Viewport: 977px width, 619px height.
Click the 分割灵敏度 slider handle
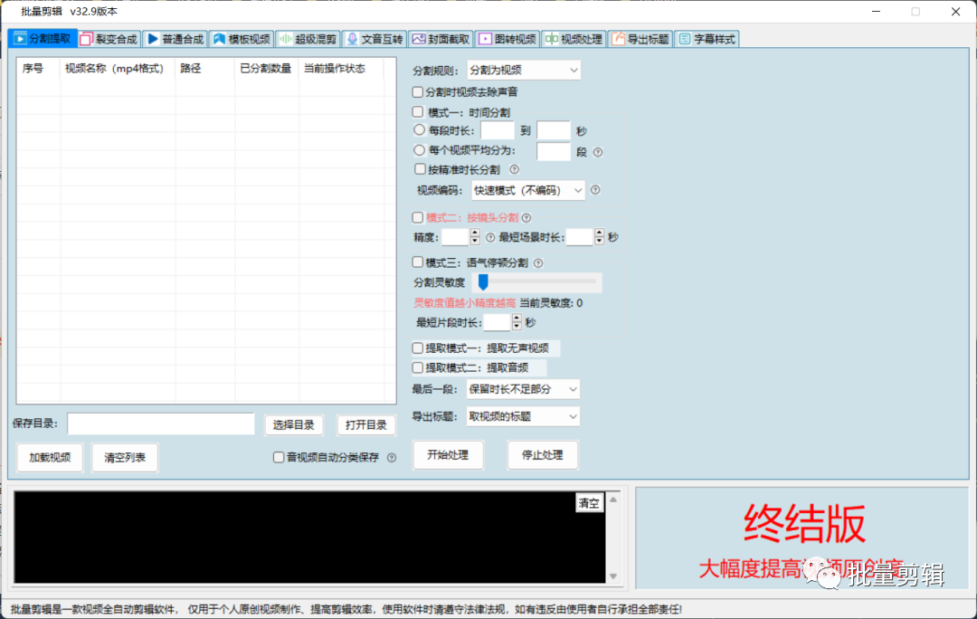483,282
